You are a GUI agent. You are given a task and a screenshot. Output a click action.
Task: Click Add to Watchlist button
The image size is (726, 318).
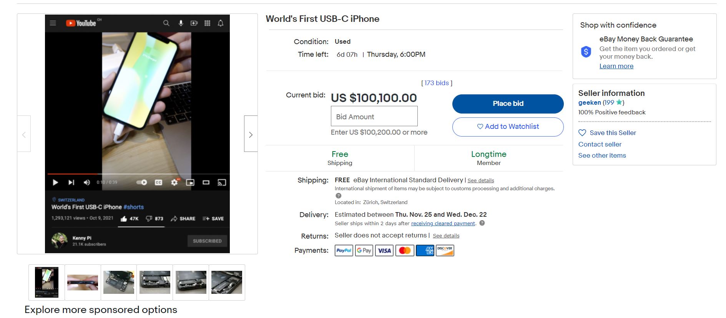pos(508,127)
